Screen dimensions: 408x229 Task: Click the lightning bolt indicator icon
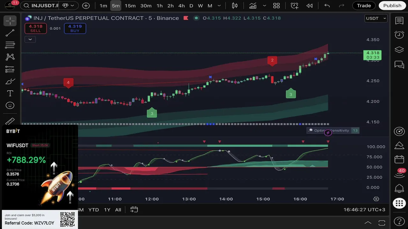tap(328, 133)
